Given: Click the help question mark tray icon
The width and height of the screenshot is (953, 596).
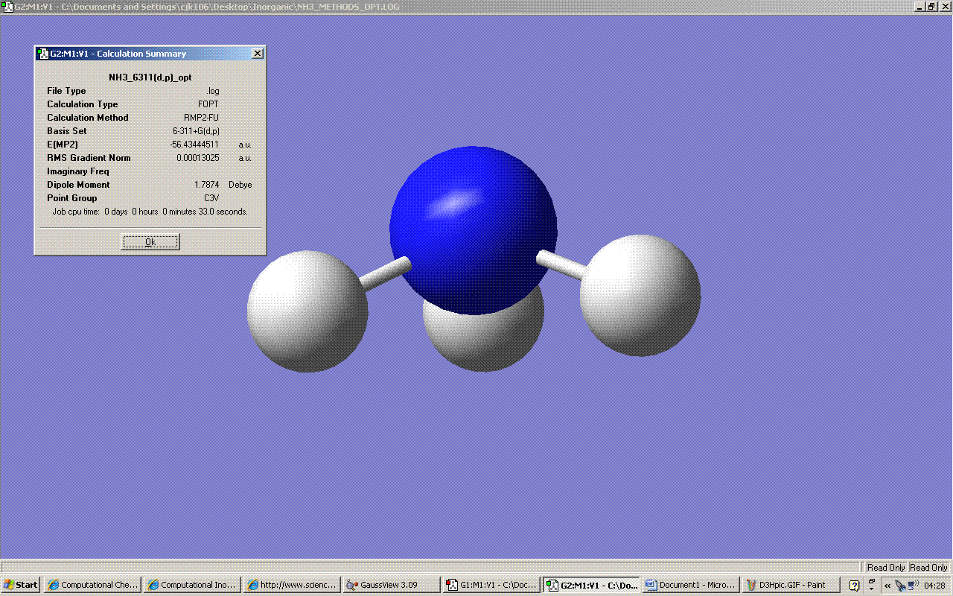Looking at the screenshot, I should 854,585.
